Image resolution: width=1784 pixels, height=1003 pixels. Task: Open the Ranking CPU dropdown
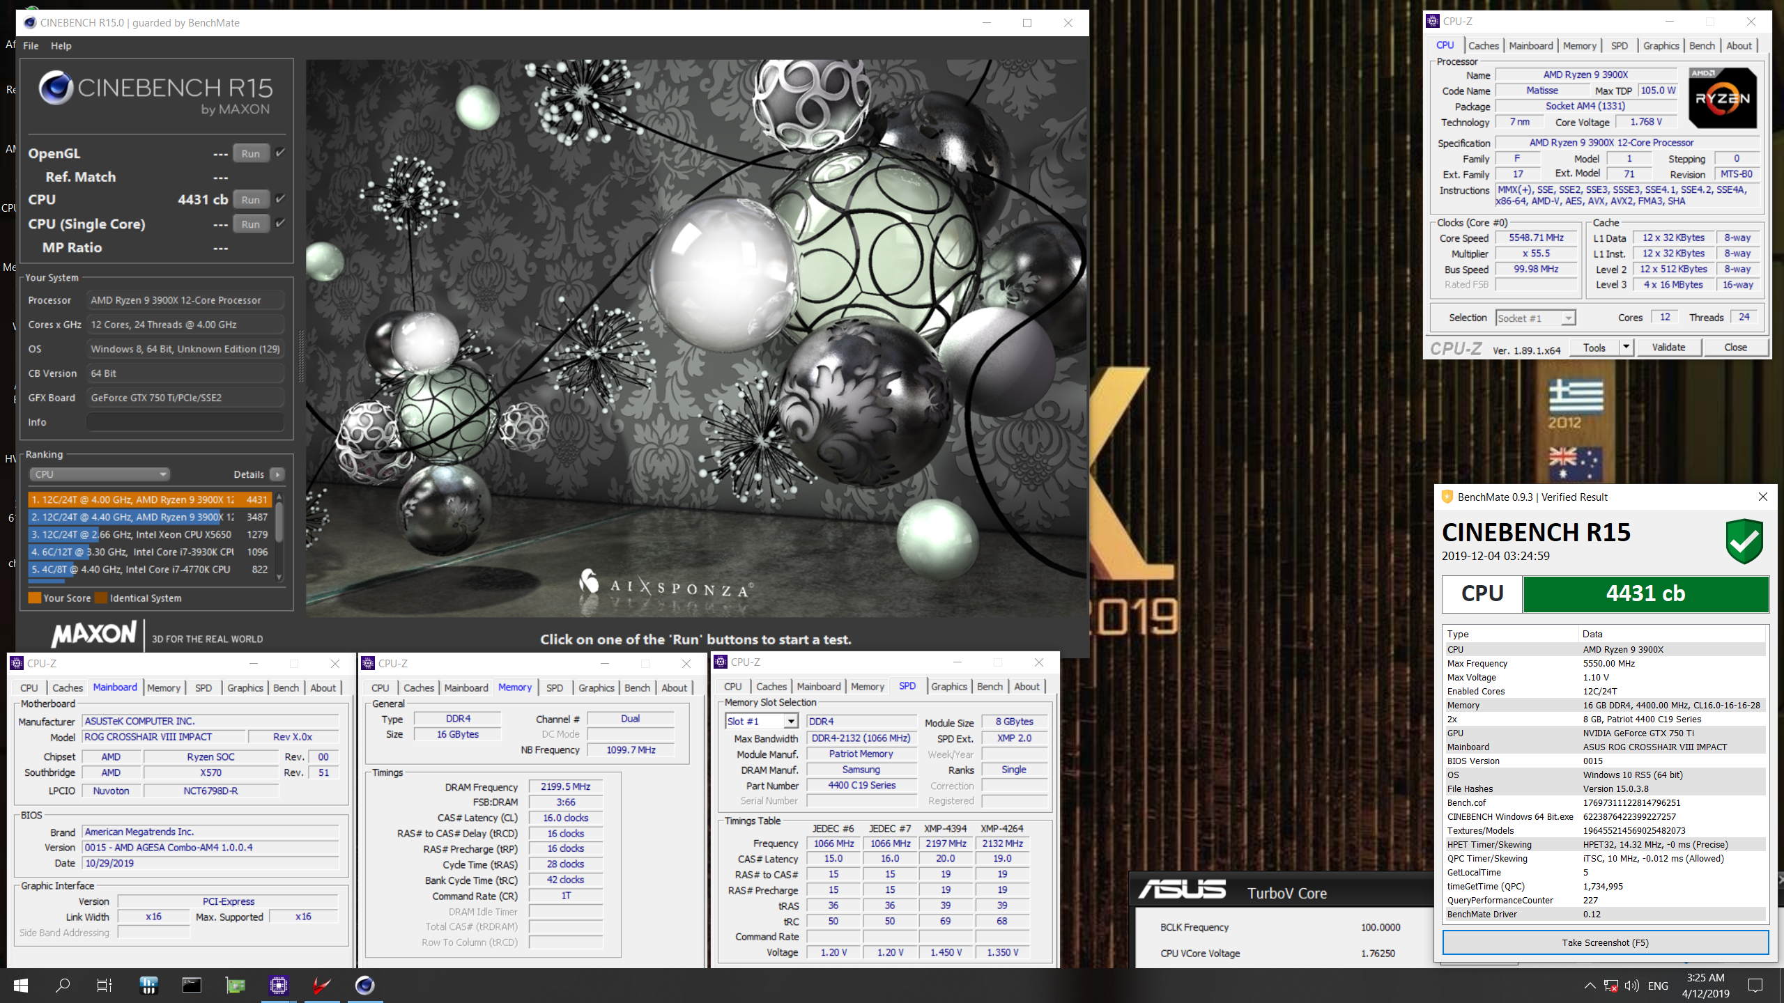100,474
